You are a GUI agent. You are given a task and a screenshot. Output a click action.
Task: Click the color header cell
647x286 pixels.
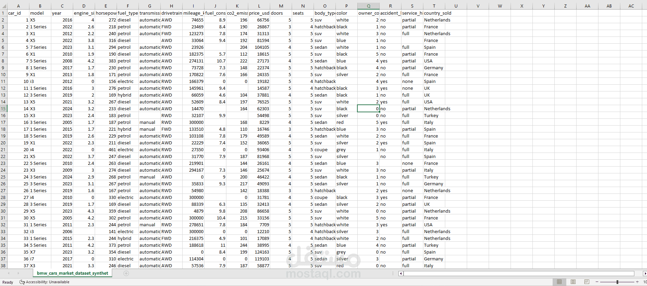[346, 13]
